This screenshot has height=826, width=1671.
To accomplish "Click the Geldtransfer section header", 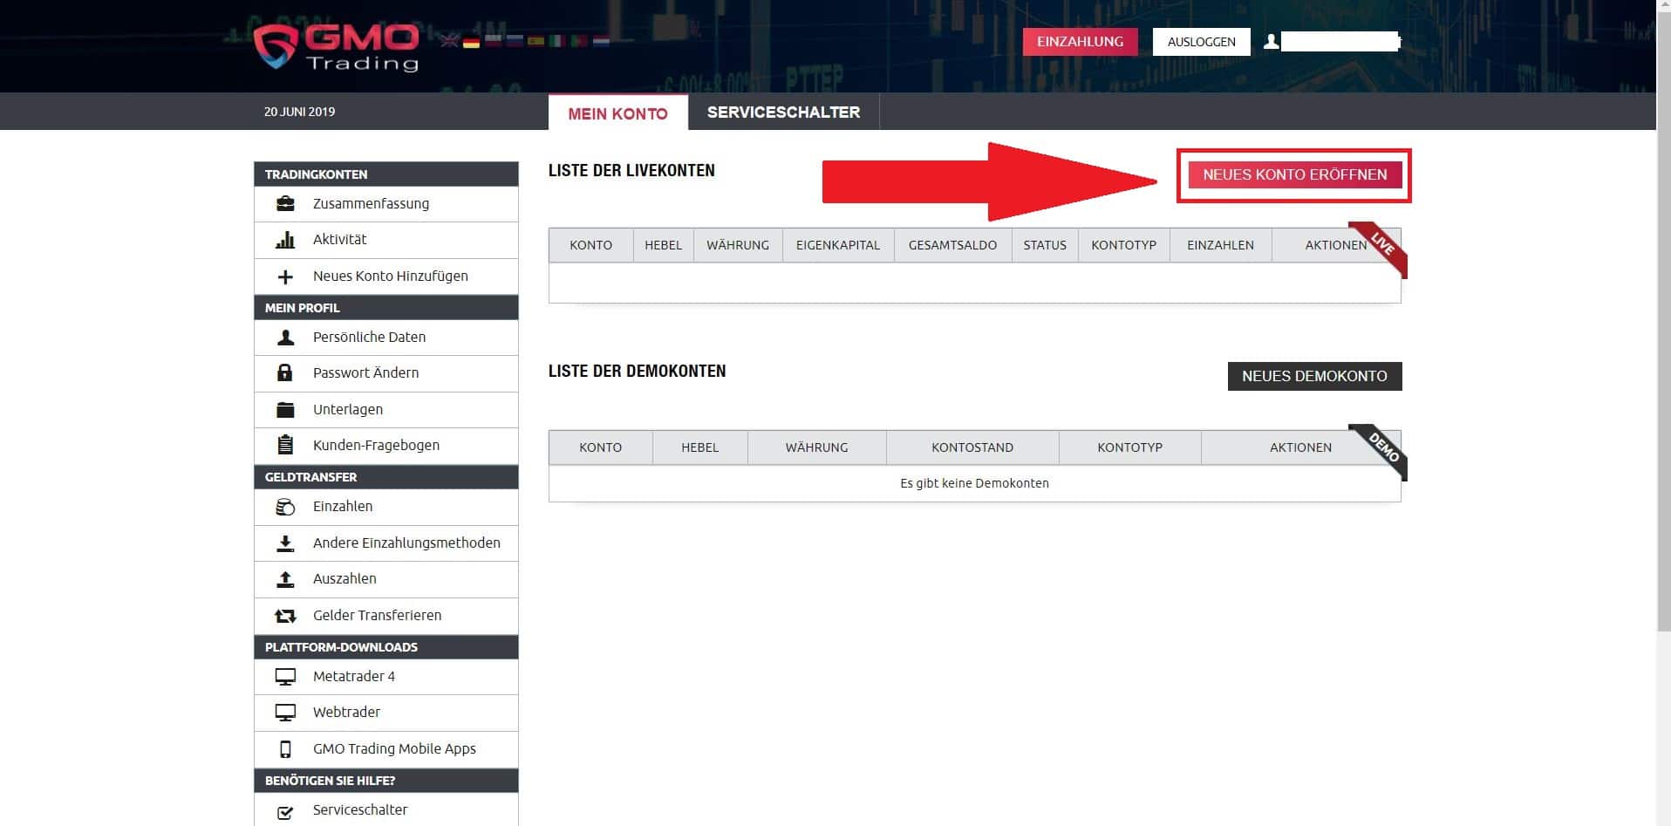I will coord(385,476).
